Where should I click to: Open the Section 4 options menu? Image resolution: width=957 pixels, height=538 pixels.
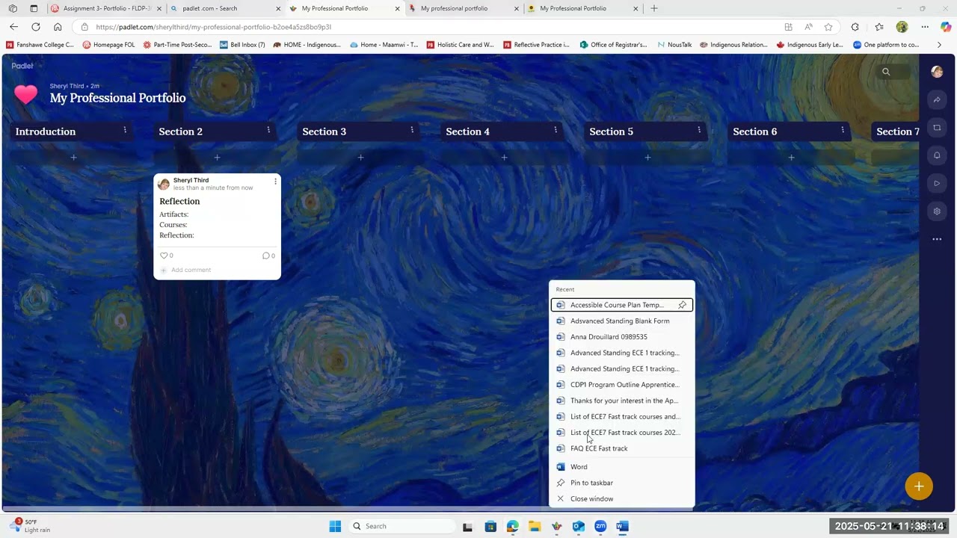(556, 130)
